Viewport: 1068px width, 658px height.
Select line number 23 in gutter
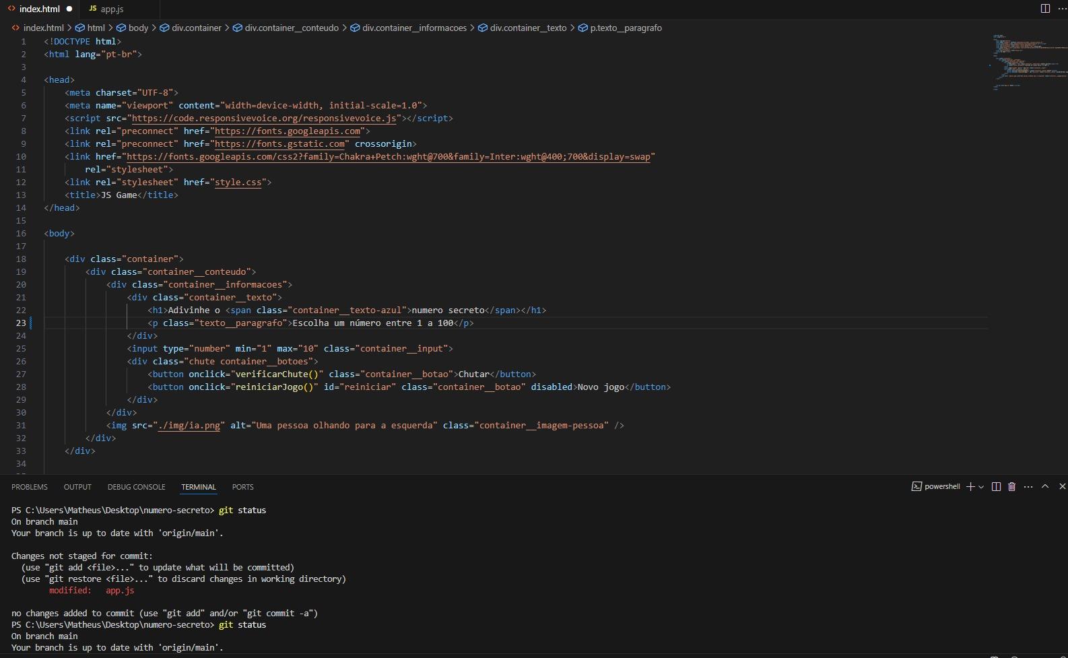[x=21, y=323]
